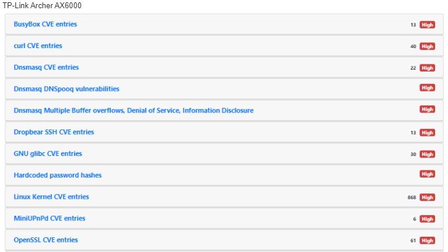Click the TP-Link Archer AX6000 heading
The width and height of the screenshot is (448, 252).
42,5
